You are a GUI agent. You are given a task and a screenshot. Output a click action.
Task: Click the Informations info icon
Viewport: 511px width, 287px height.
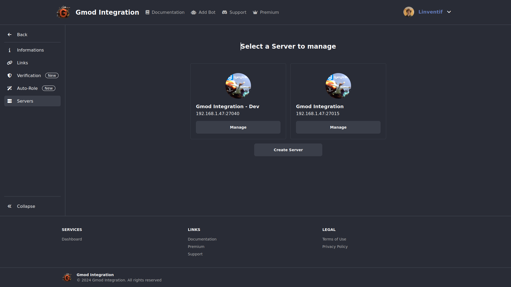[10, 50]
